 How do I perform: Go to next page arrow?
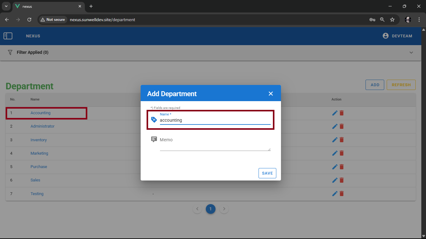(x=224, y=209)
